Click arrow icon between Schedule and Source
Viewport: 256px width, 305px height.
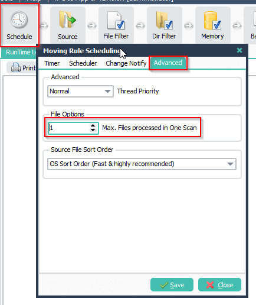(x=44, y=25)
